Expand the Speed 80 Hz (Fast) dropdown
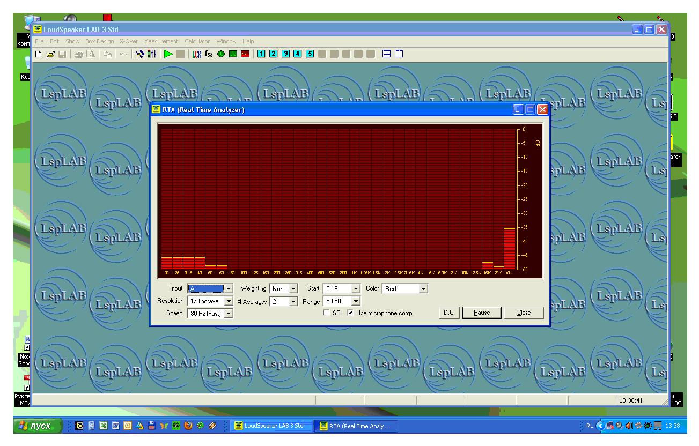The width and height of the screenshot is (699, 446). click(x=229, y=314)
